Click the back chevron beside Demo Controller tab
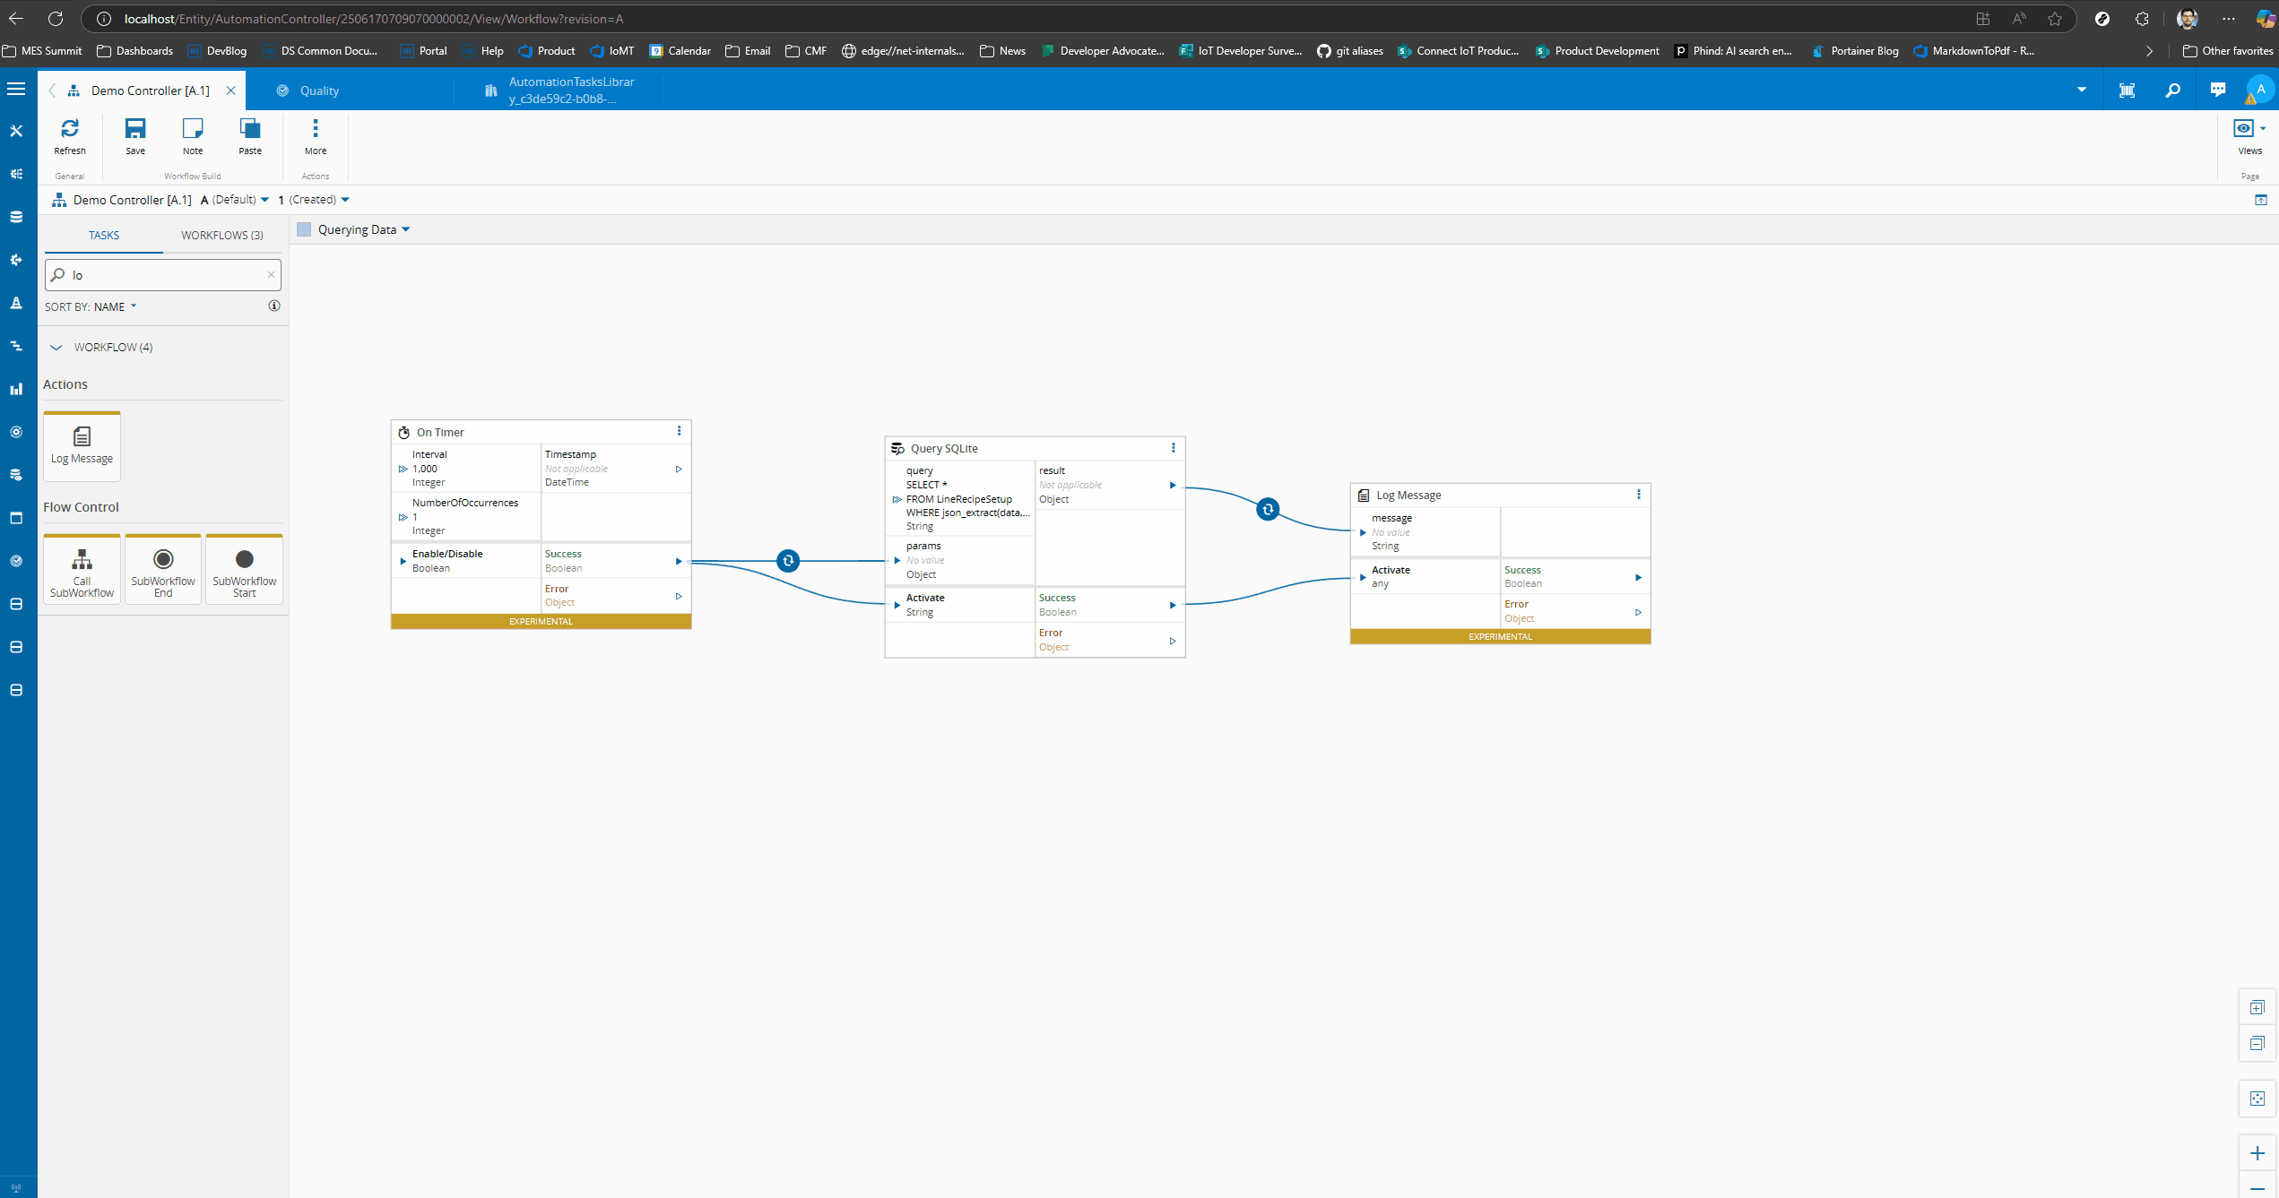This screenshot has width=2279, height=1198. pyautogui.click(x=52, y=90)
